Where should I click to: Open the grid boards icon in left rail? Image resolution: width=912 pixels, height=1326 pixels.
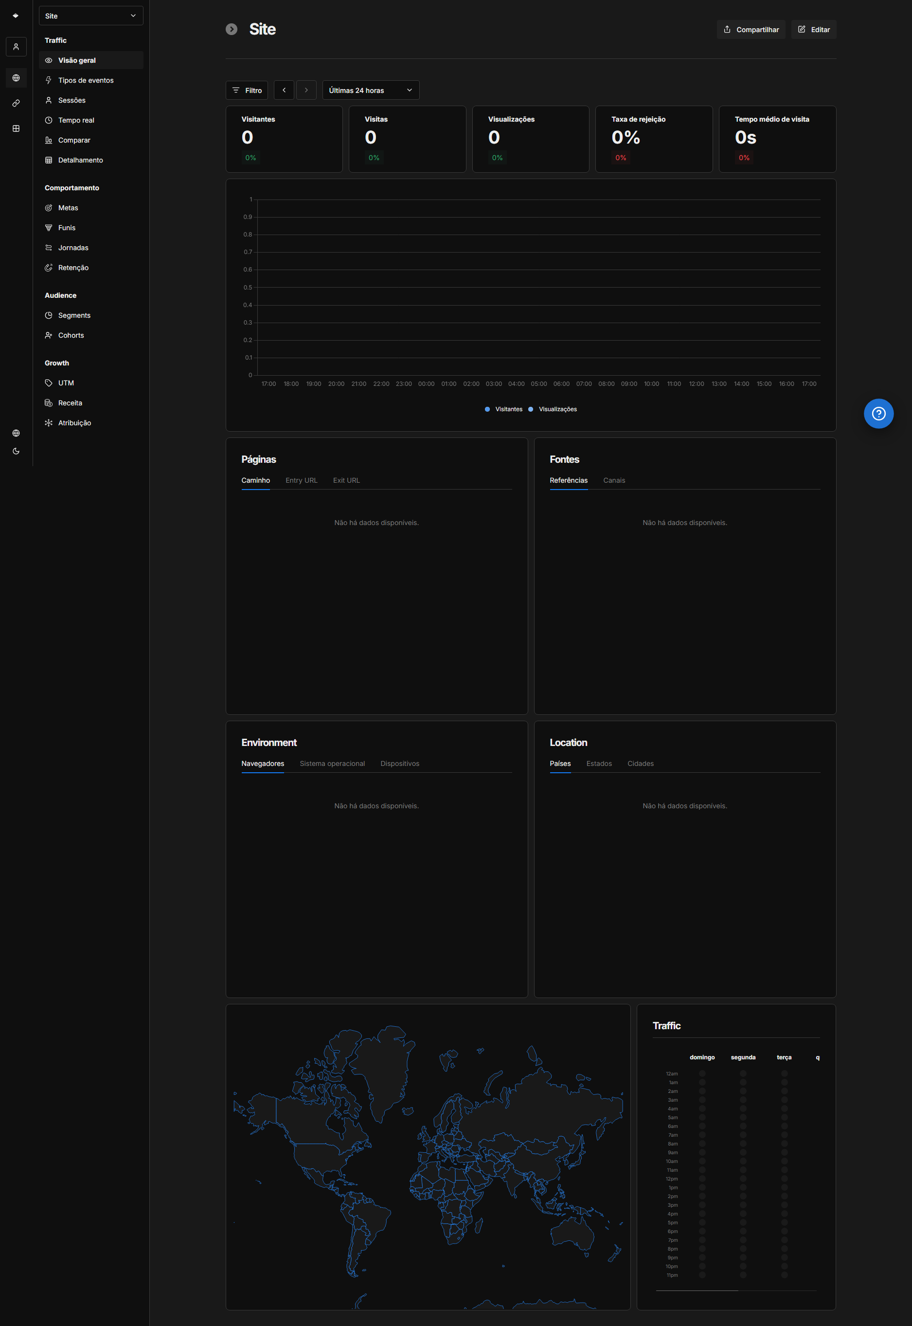(x=16, y=128)
